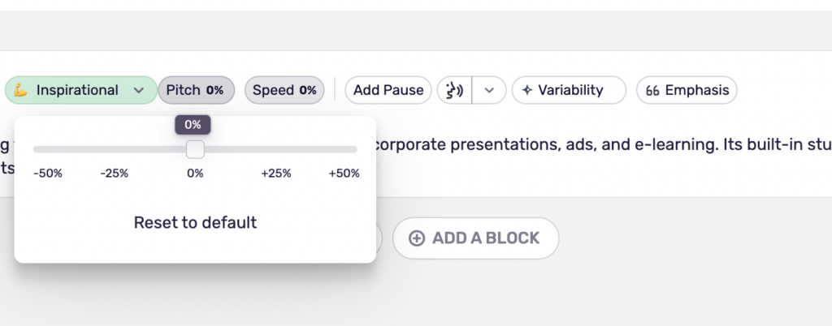The width and height of the screenshot is (832, 326).
Task: Open the Speed 0% control
Action: (x=284, y=90)
